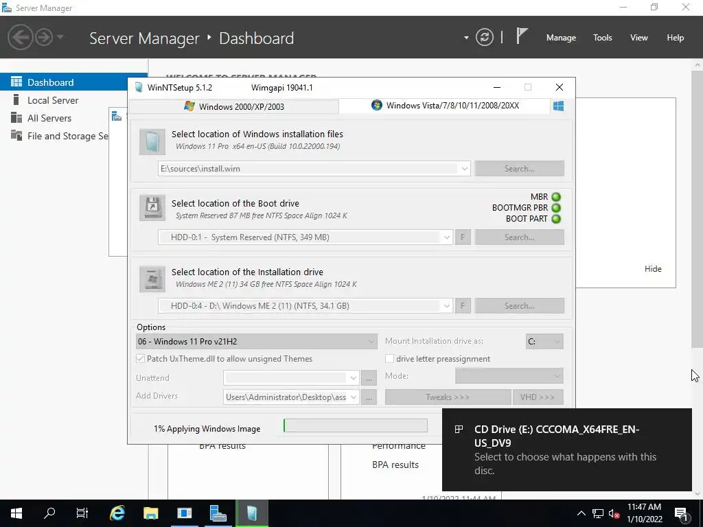Open the dropdown arrow left of refresh icon
Image resolution: width=703 pixels, height=527 pixels.
pos(466,38)
